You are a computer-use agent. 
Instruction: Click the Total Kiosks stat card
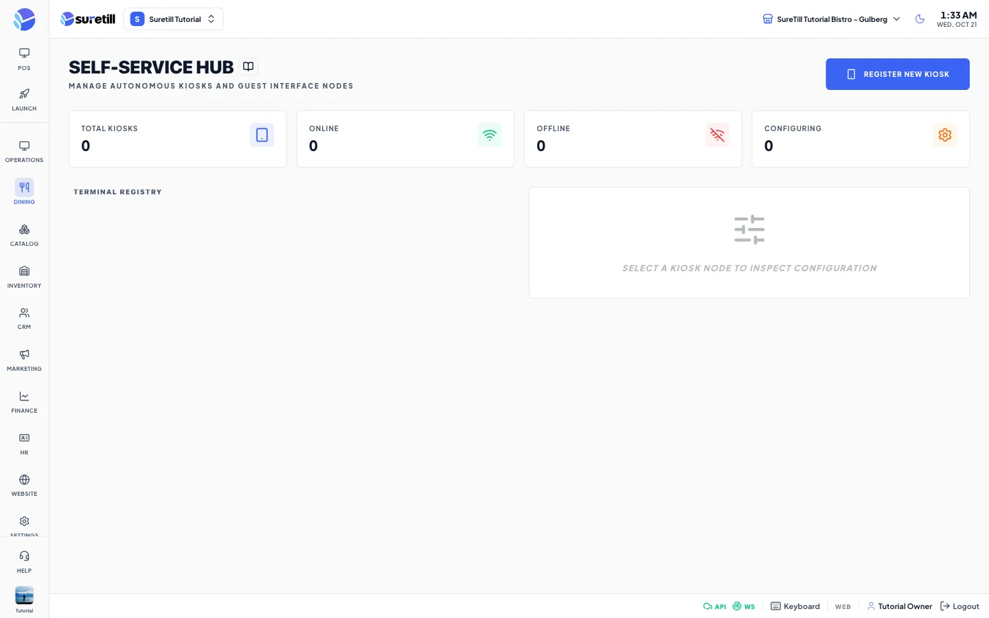[177, 139]
